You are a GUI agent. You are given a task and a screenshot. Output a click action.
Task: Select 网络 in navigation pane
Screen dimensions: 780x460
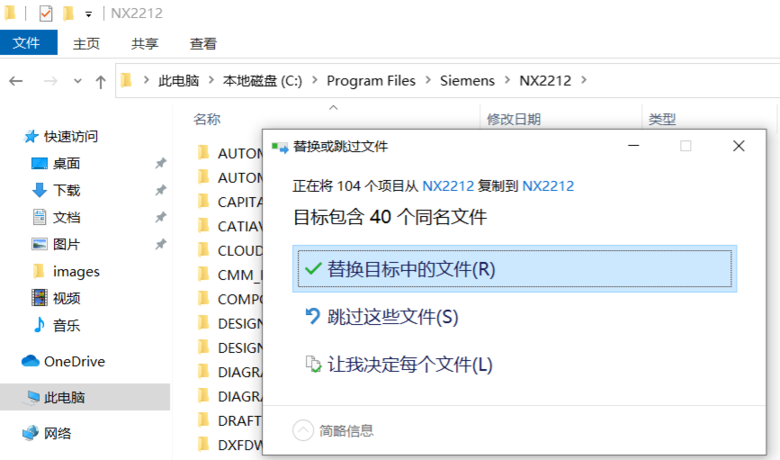point(58,433)
